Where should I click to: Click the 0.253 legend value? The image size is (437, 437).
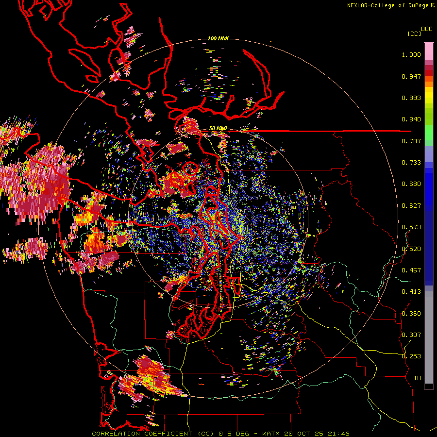point(411,356)
